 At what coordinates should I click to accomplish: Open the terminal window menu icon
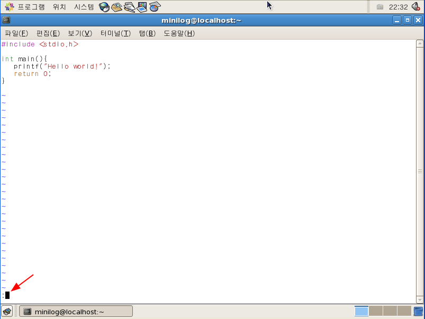(x=6, y=20)
